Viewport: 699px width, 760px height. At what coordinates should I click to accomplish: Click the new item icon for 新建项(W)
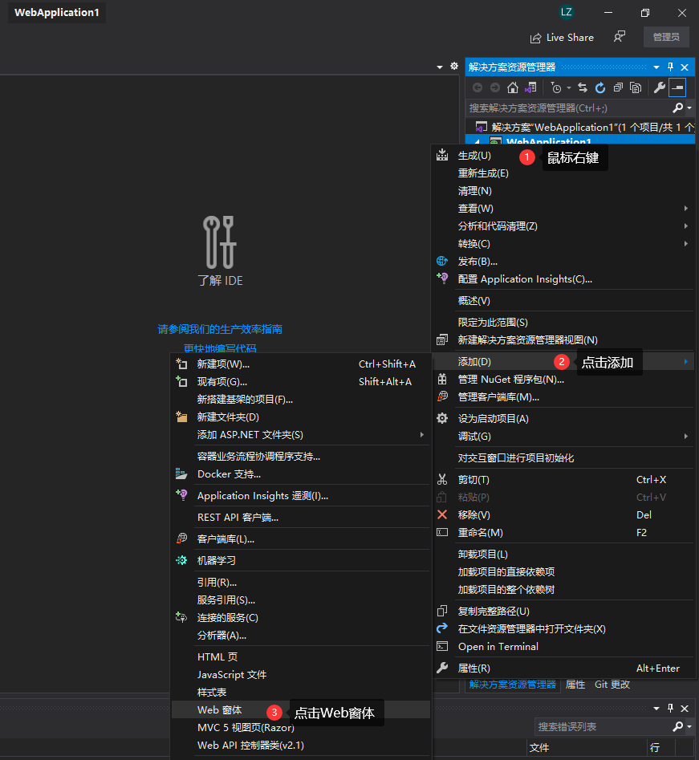coord(181,364)
